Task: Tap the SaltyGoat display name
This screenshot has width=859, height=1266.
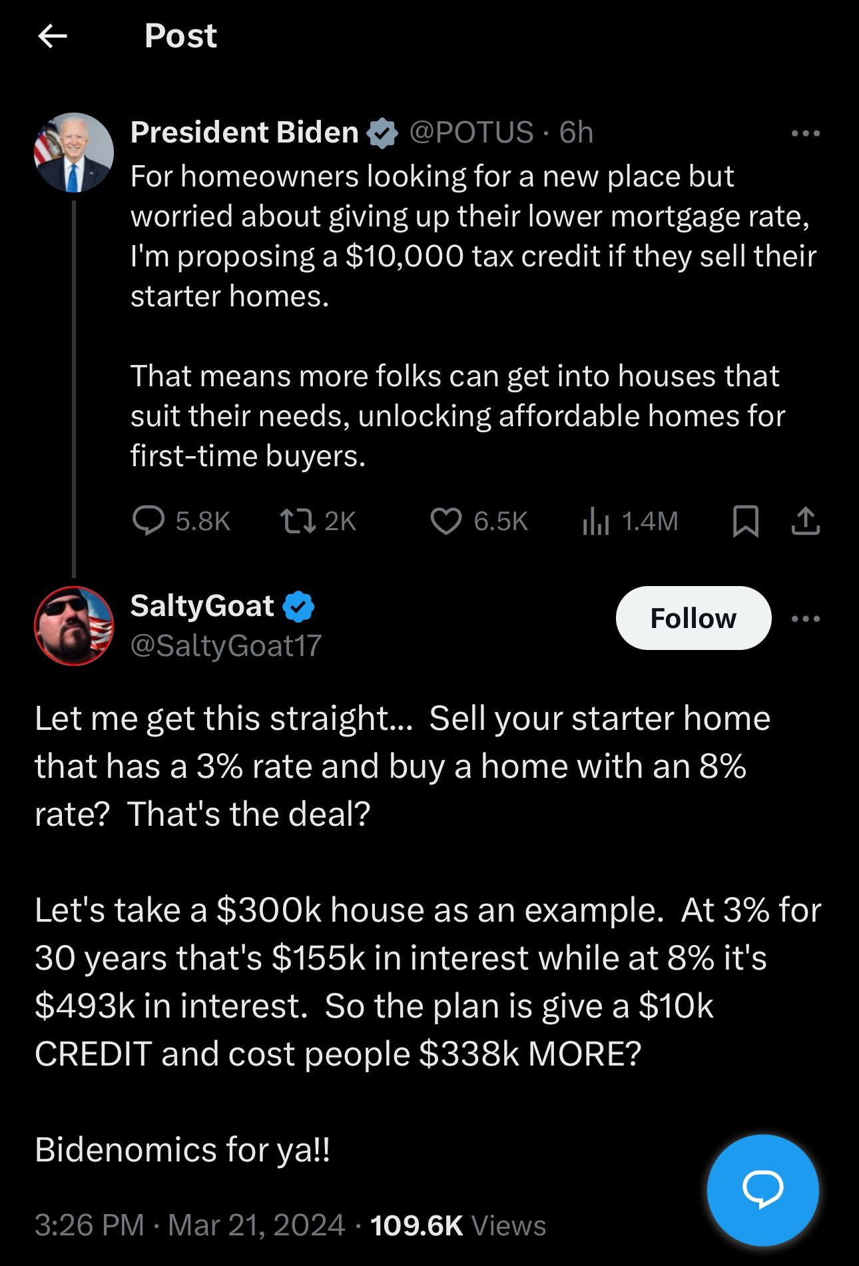Action: [x=202, y=605]
